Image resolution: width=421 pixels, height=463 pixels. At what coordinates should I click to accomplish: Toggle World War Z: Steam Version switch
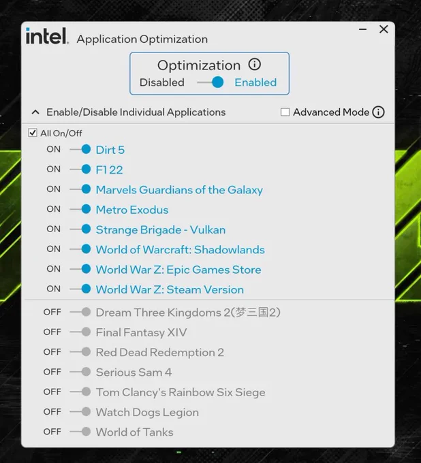coord(80,289)
